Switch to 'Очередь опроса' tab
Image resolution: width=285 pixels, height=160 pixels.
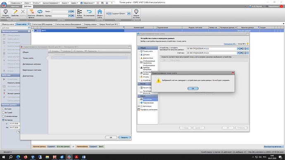click(x=90, y=24)
